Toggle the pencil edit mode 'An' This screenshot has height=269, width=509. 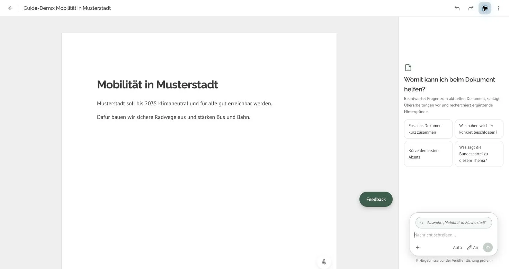[473, 247]
